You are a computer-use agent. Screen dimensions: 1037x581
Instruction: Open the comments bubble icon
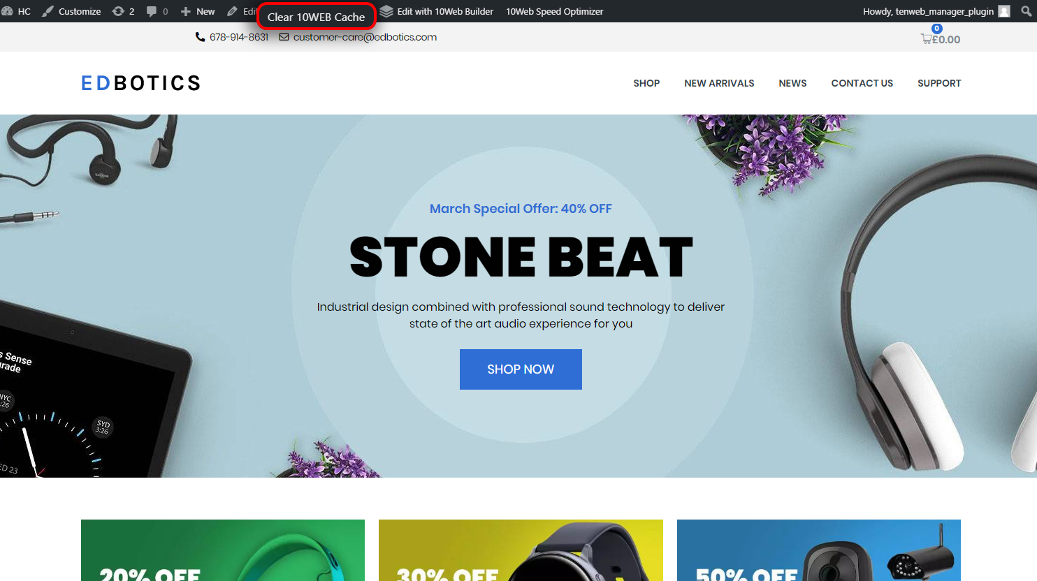(x=152, y=12)
